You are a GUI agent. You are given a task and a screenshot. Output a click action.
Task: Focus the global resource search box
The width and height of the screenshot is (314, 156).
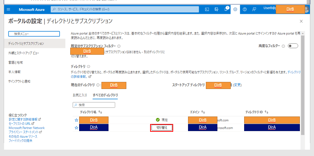tap(125, 9)
